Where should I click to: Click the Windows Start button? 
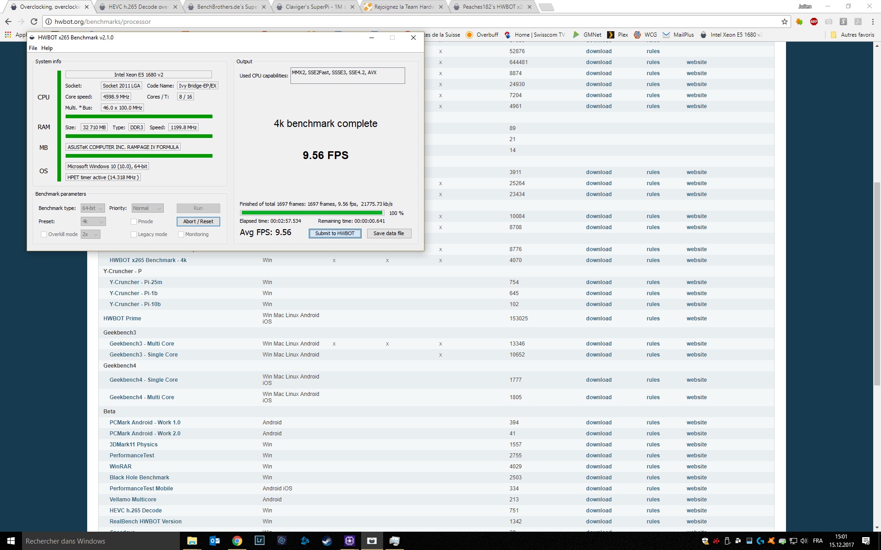pyautogui.click(x=11, y=541)
